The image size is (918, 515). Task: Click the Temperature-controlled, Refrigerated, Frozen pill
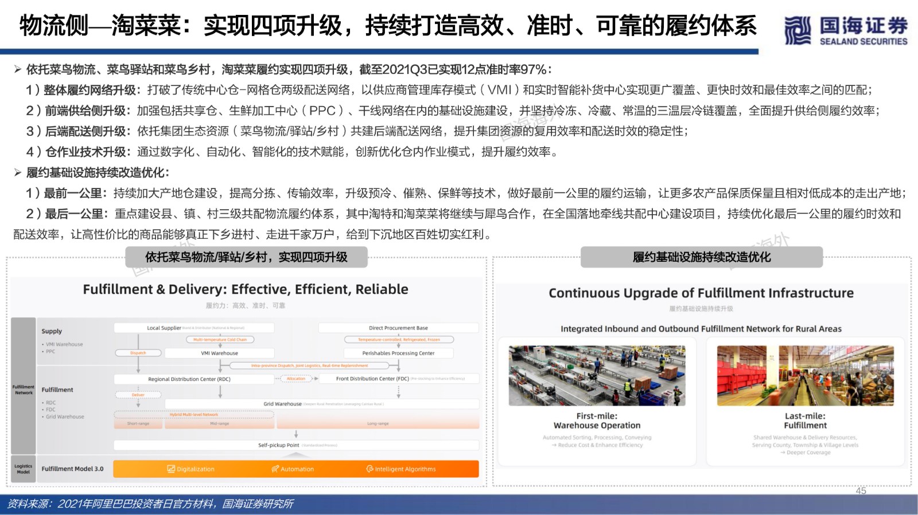coord(399,340)
